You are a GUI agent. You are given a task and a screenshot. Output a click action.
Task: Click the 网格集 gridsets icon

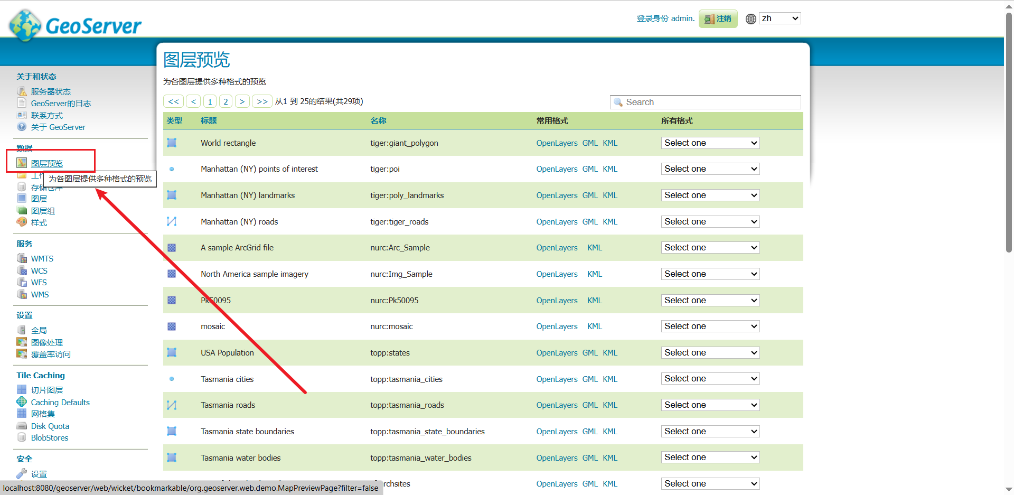click(x=22, y=414)
